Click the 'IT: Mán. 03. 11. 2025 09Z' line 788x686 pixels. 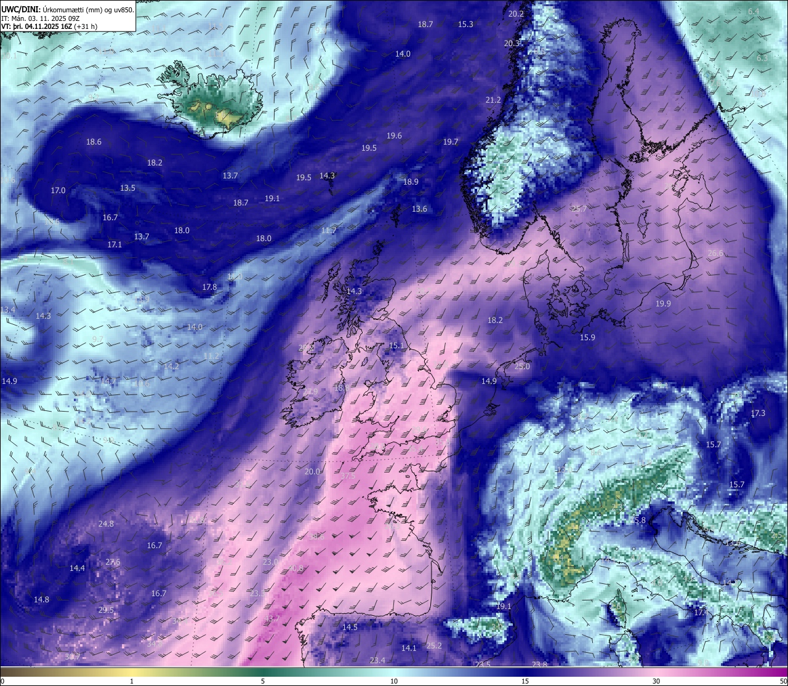pos(41,18)
